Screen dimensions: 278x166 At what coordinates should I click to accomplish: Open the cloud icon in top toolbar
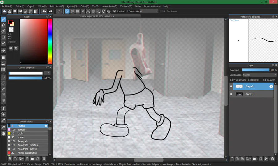[x=4, y=11]
